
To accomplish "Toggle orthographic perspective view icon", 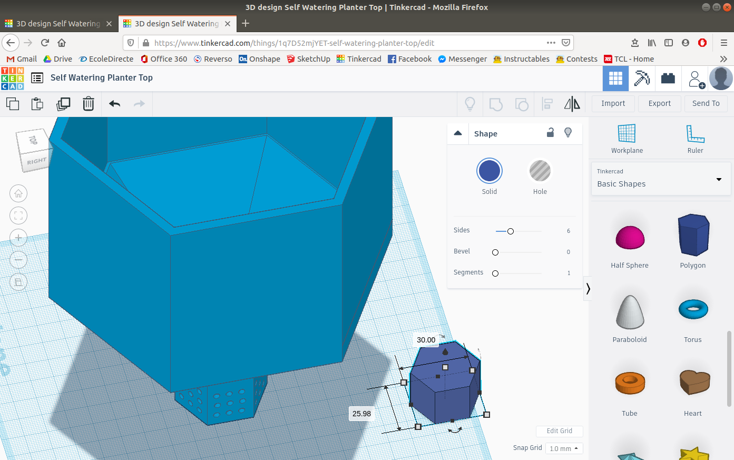I will 18,282.
